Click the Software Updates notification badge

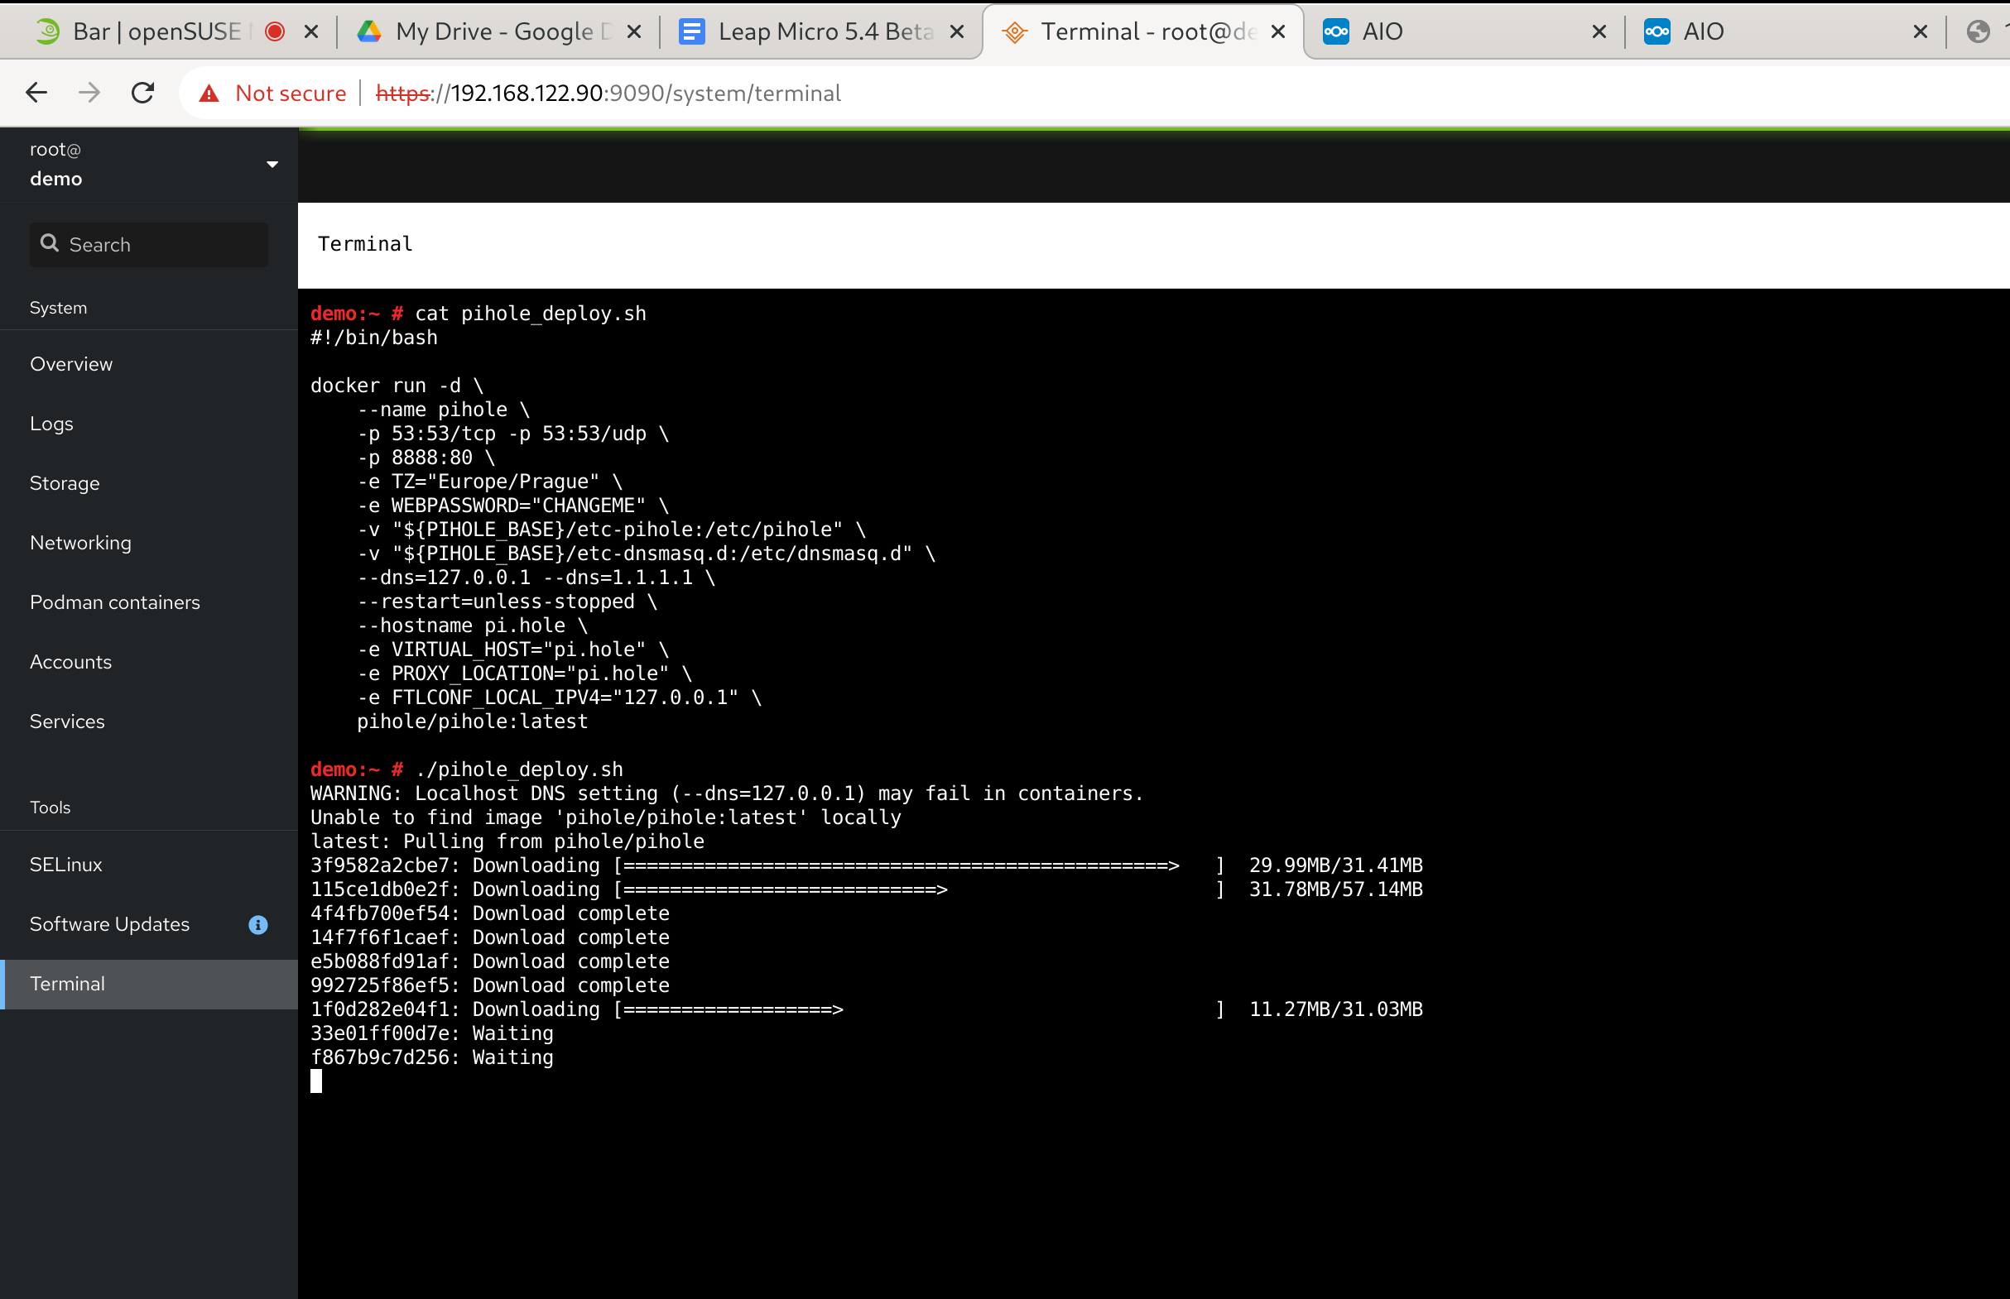coord(257,924)
